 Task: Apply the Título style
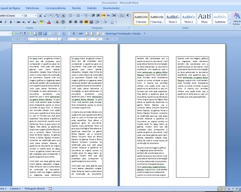click(204, 19)
